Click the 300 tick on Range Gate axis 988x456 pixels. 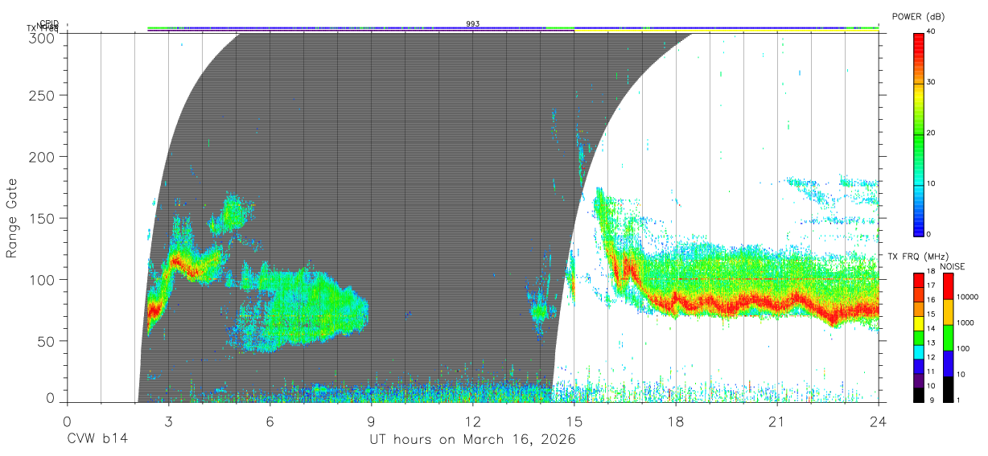pos(43,37)
